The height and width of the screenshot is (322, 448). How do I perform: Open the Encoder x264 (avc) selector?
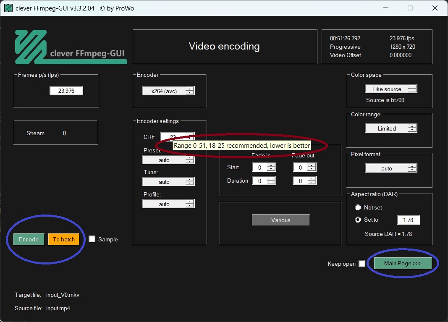[x=168, y=91]
